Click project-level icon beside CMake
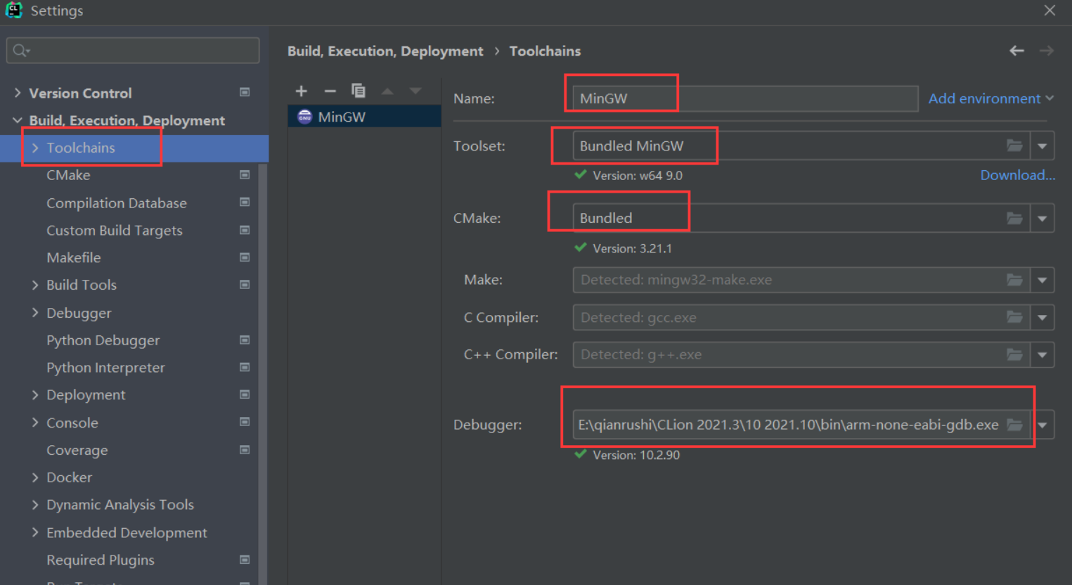The image size is (1072, 585). point(245,174)
